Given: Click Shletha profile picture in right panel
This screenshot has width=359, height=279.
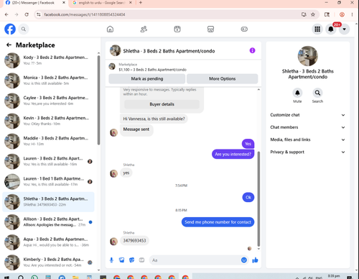Looking at the screenshot, I should coord(308,56).
